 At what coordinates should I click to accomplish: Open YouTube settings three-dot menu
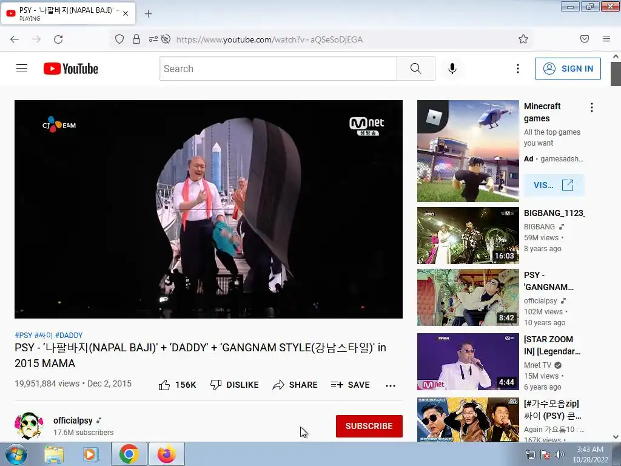point(518,69)
